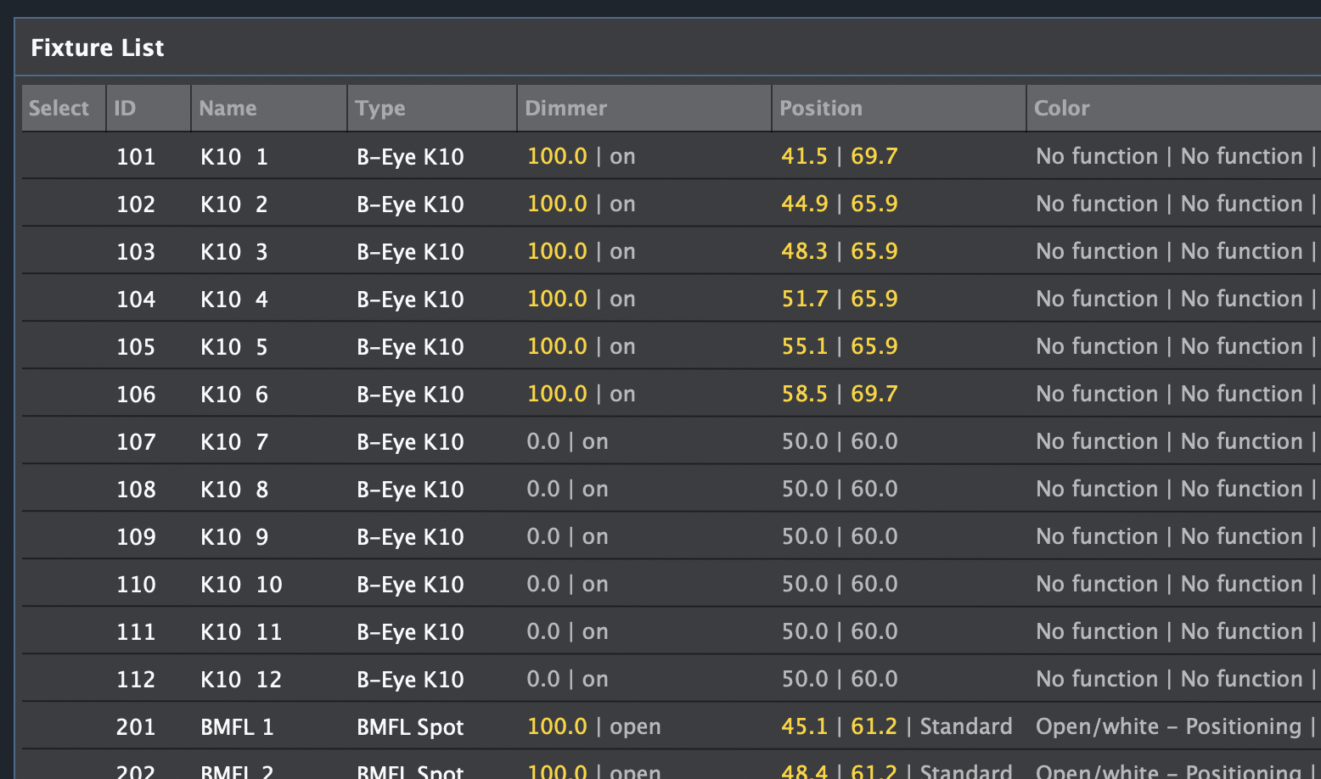Click dimmer value 0.0 of fixture 110
The width and height of the screenshot is (1321, 779).
point(543,584)
